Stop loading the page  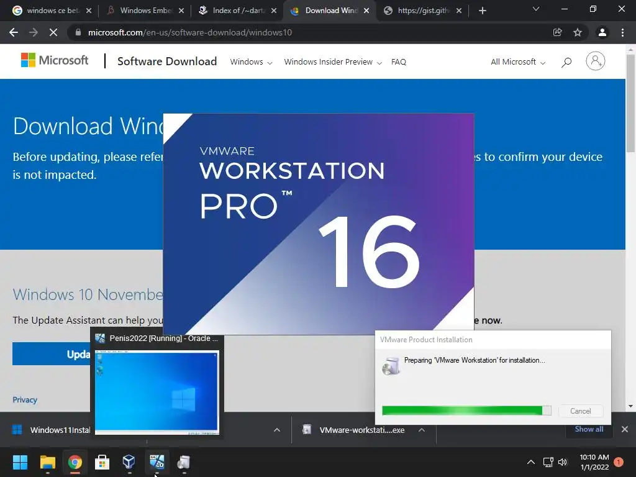(53, 32)
